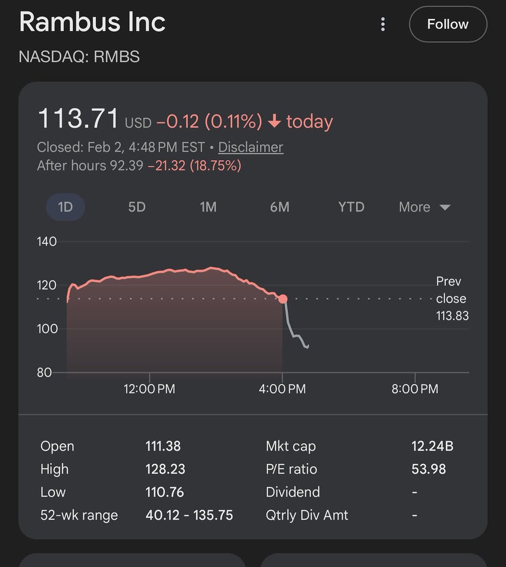The height and width of the screenshot is (567, 506).
Task: Click the 80 y-axis label
Action: [44, 372]
